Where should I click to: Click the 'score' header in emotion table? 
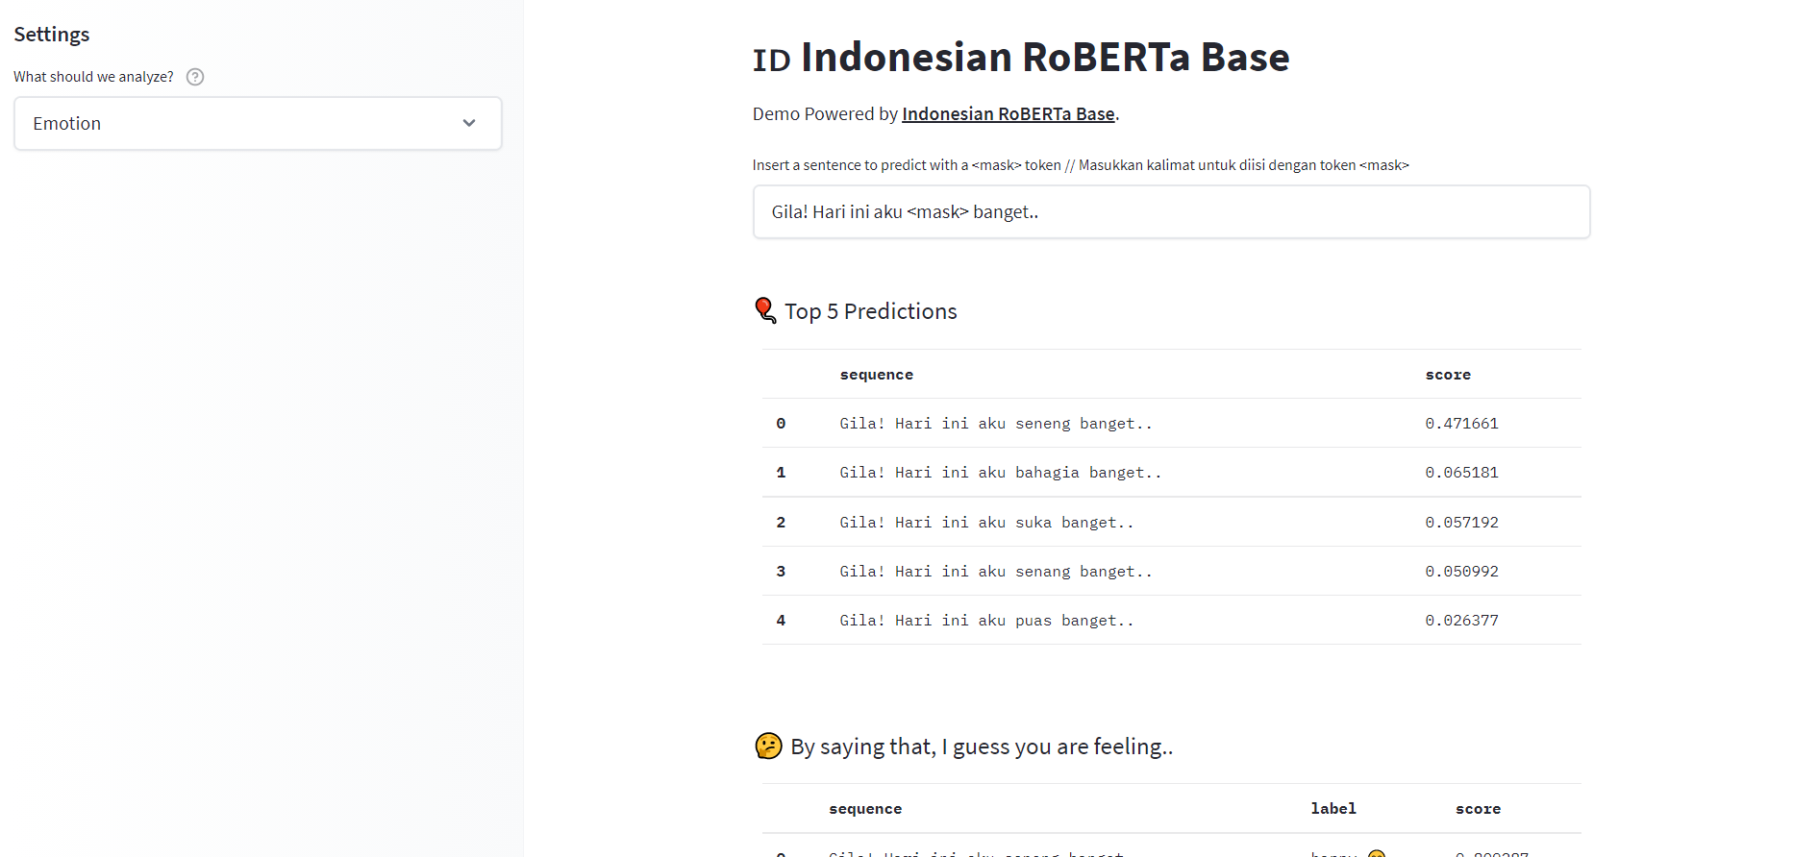pyautogui.click(x=1478, y=809)
